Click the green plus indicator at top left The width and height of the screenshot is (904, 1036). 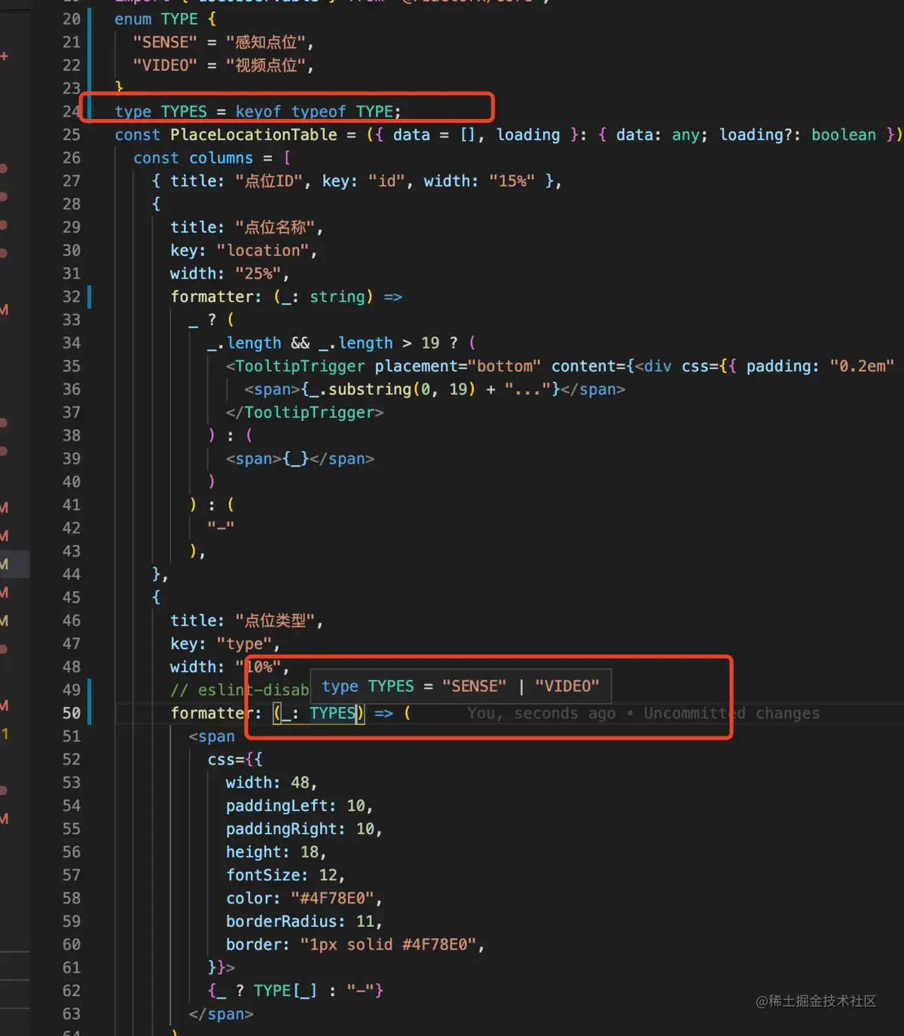pos(5,56)
